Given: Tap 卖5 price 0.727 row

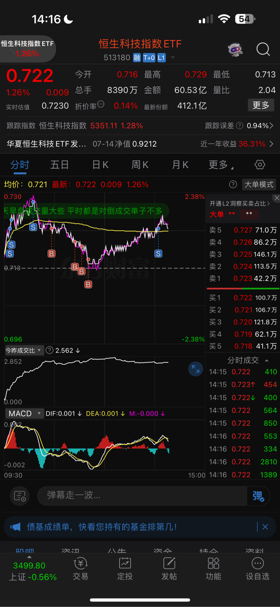Looking at the screenshot, I should tap(243, 230).
